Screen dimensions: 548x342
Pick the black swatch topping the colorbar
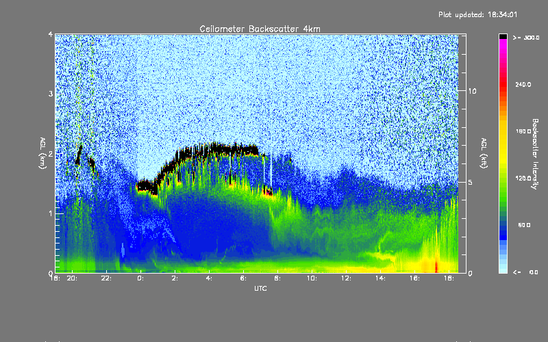[503, 36]
